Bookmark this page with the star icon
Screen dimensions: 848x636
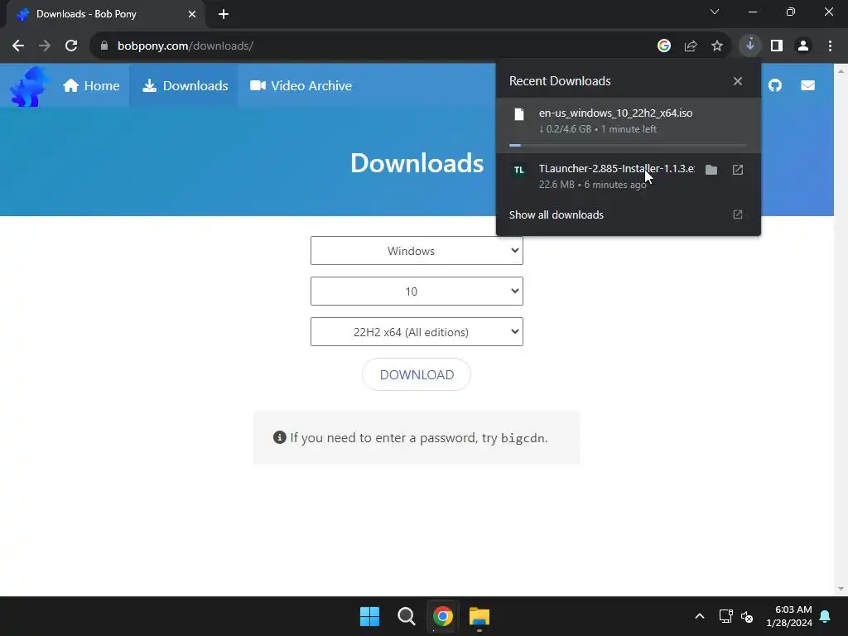(x=717, y=46)
